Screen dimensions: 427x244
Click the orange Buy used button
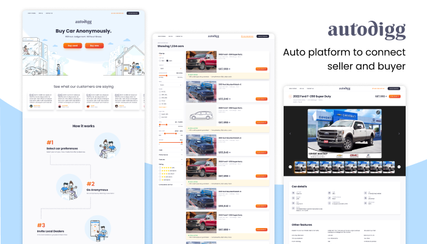tap(73, 46)
